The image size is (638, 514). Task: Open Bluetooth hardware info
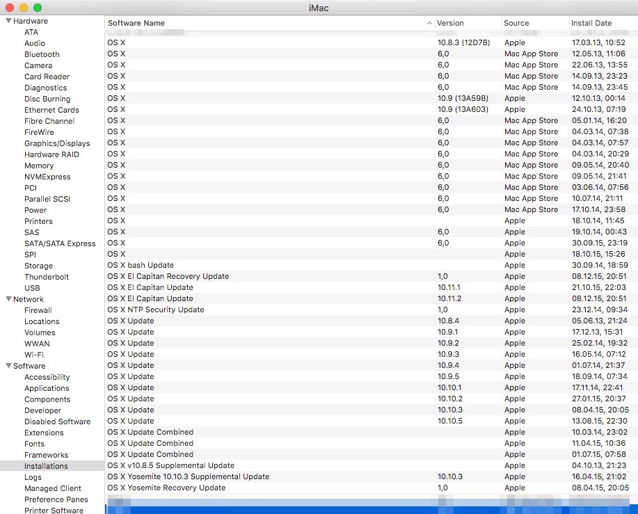pos(42,54)
